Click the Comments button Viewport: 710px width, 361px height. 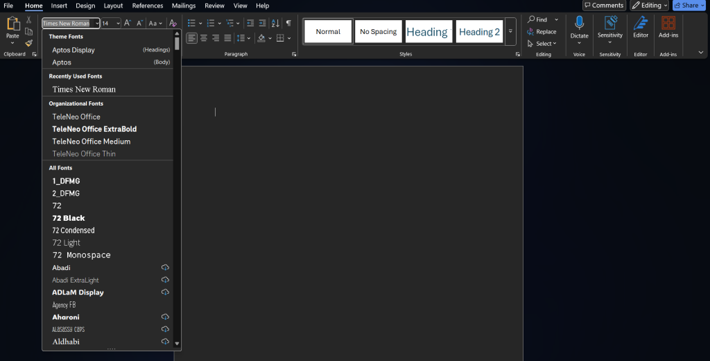[x=603, y=6]
